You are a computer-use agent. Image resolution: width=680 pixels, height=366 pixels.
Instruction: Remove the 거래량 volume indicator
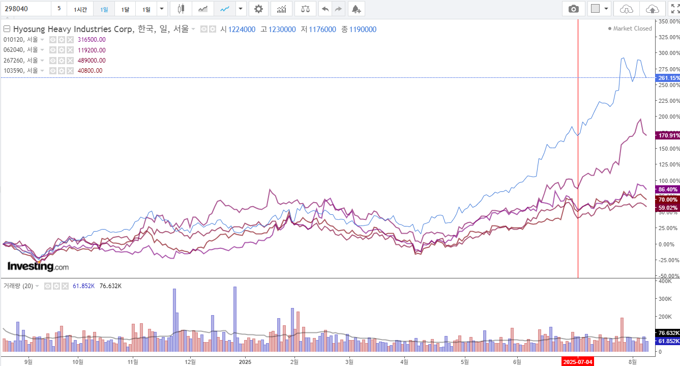[65, 286]
